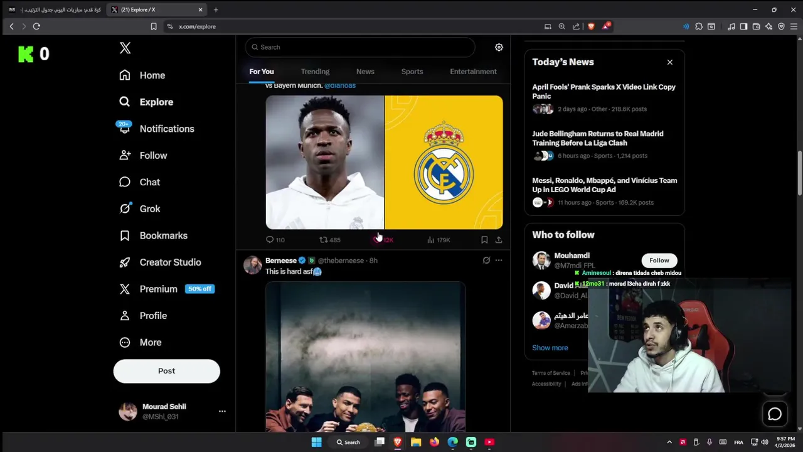Switch to the Trending tab
803x452 pixels.
coord(315,72)
